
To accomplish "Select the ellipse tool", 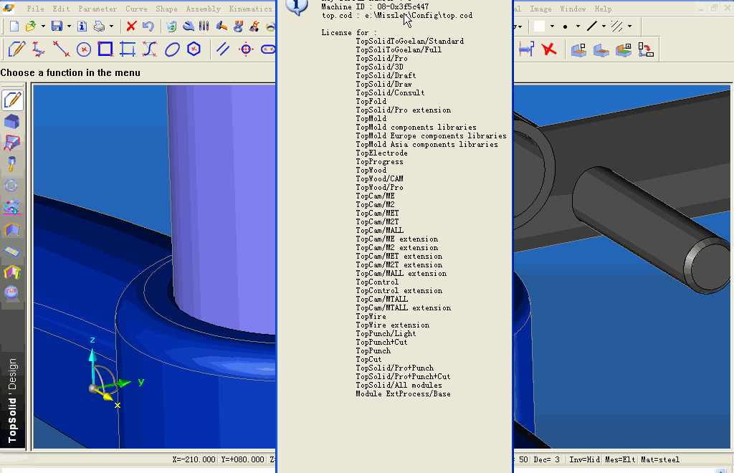I will click(x=172, y=49).
